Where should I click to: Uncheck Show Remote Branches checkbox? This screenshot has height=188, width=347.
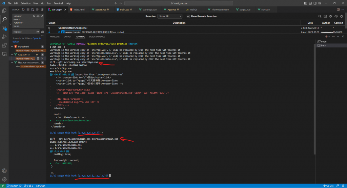(188, 16)
